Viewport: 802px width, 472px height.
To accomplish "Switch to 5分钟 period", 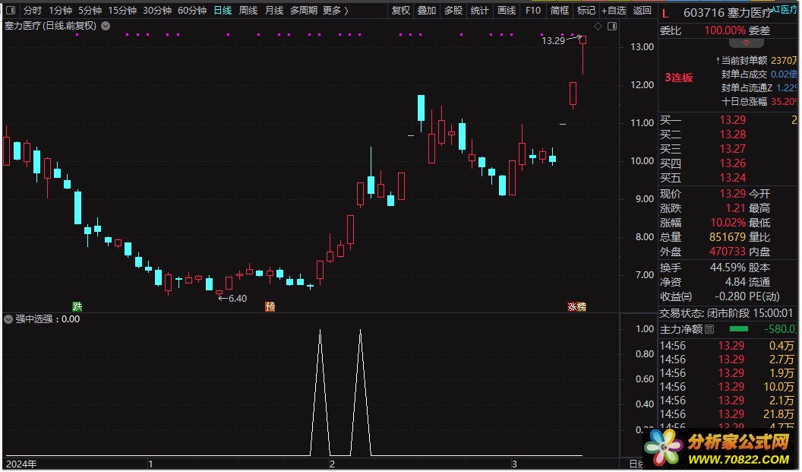I will click(x=90, y=10).
